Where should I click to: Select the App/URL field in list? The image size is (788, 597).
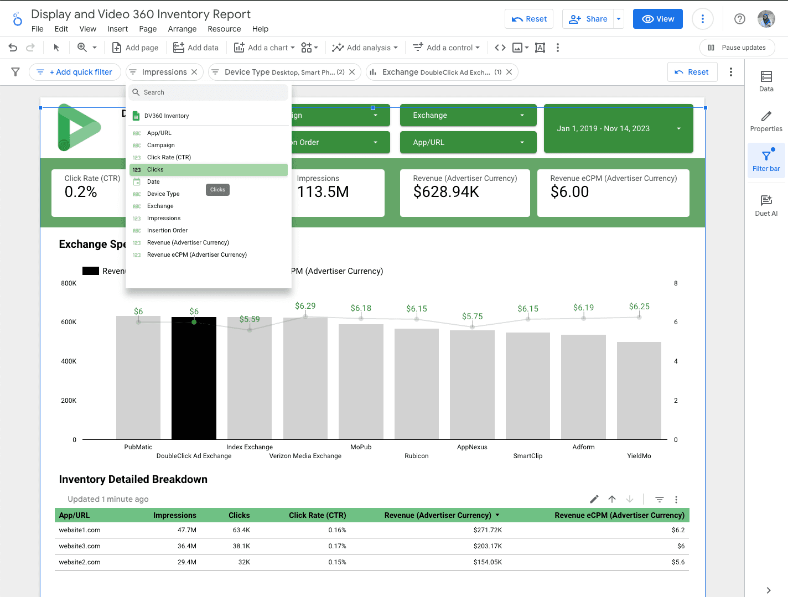click(x=209, y=133)
